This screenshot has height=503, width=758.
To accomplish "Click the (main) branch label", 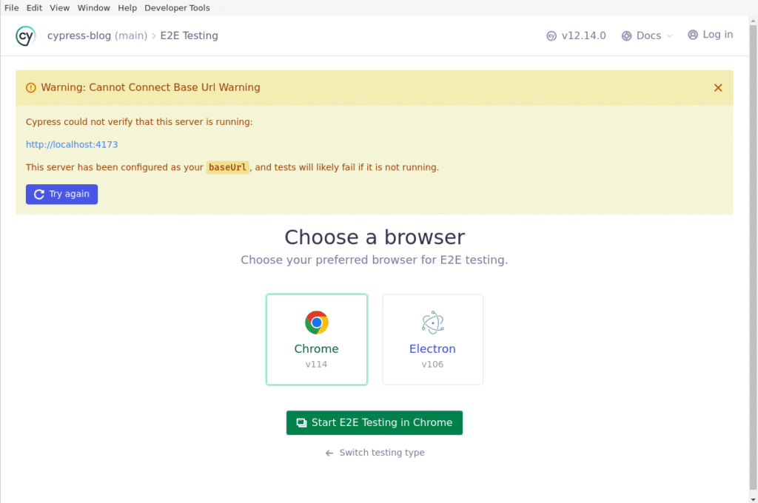I will click(131, 36).
